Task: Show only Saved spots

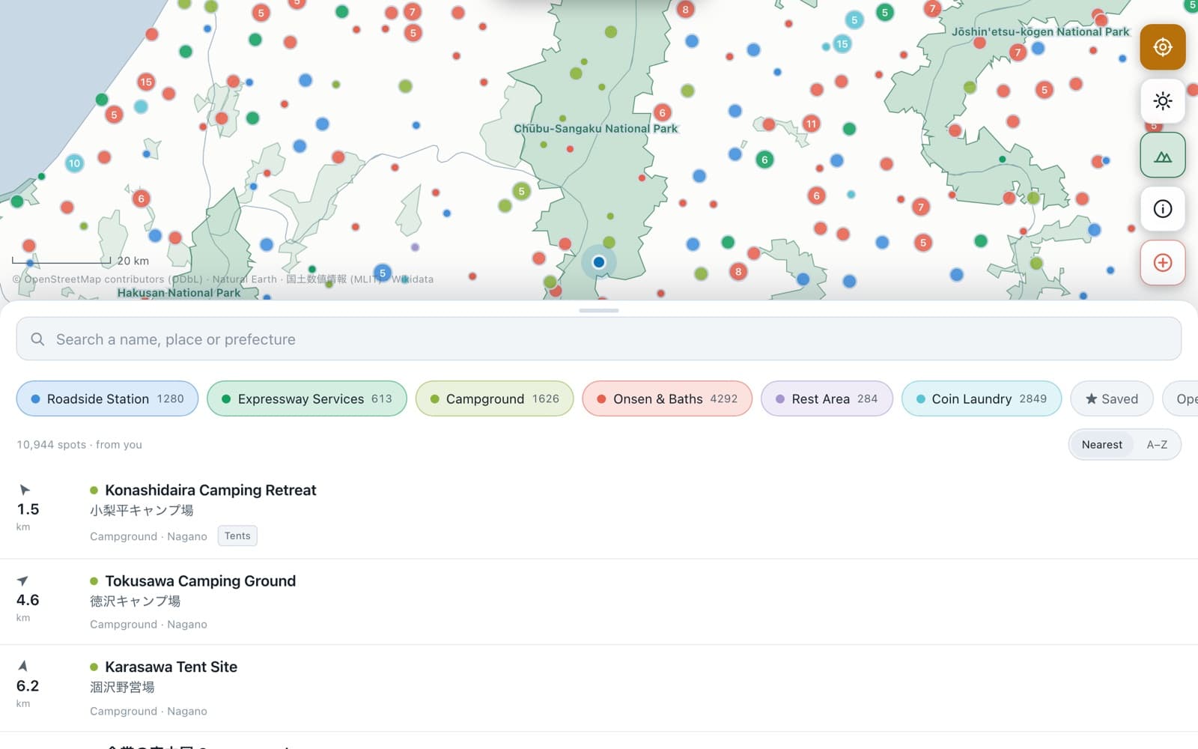Action: coord(1112,398)
